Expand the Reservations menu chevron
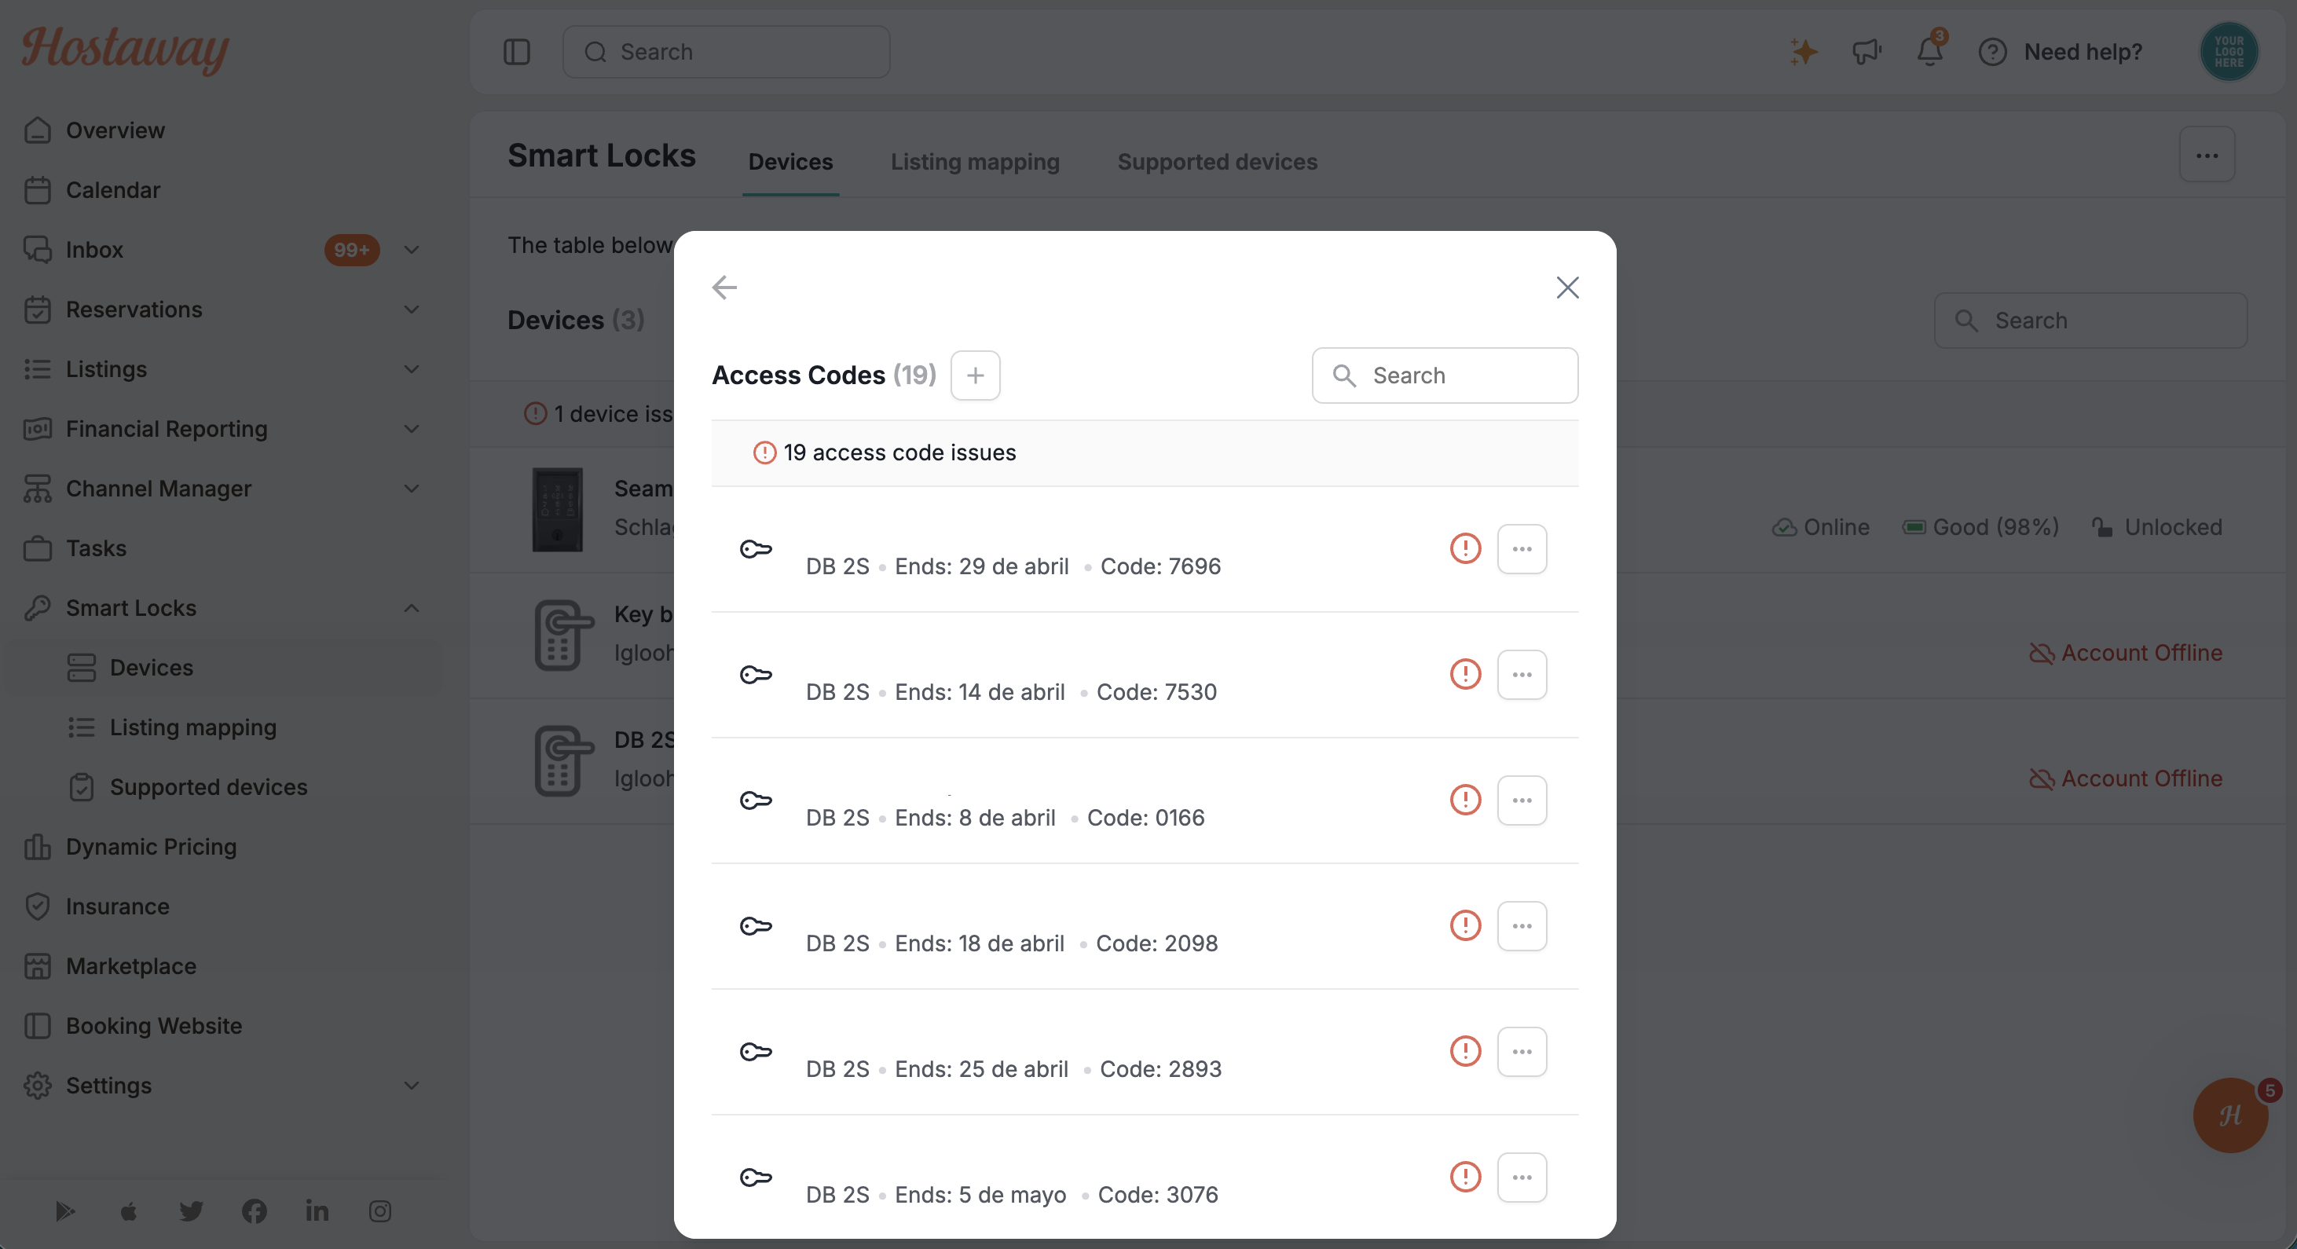2297x1249 pixels. (x=411, y=310)
